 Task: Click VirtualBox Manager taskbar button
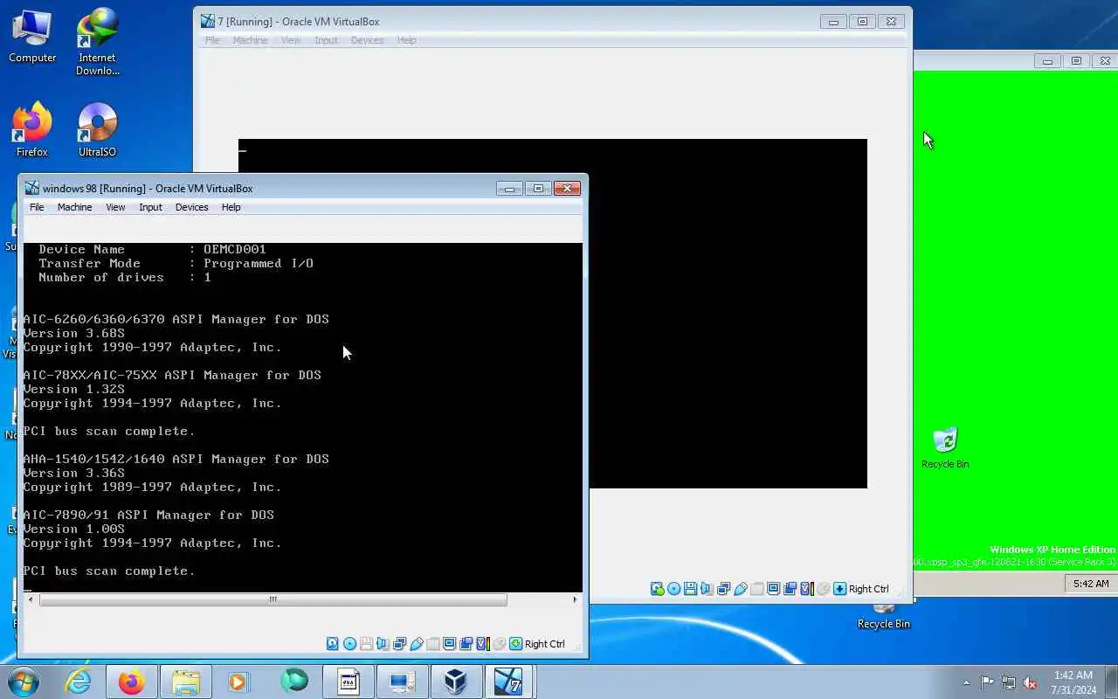pos(455,682)
